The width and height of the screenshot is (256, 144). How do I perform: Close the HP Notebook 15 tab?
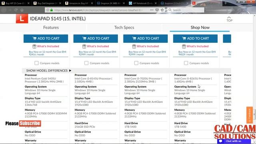click(156, 3)
